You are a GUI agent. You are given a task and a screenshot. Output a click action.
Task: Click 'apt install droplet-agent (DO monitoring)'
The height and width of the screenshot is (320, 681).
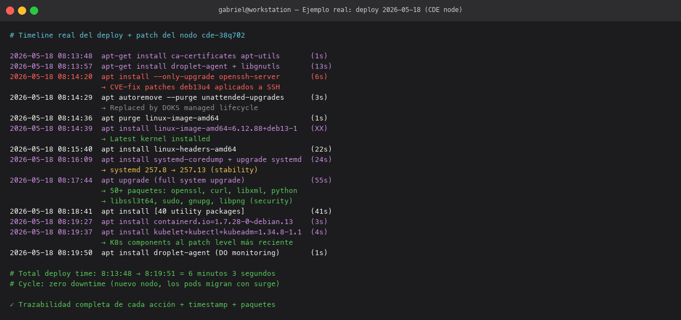click(191, 253)
